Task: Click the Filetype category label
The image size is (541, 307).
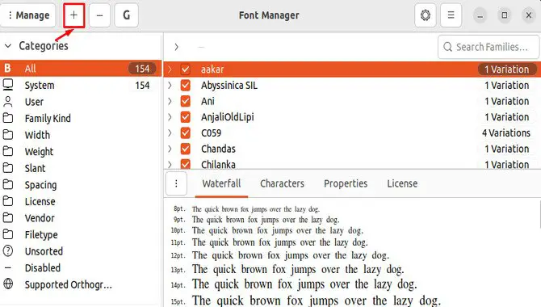Action: point(41,235)
